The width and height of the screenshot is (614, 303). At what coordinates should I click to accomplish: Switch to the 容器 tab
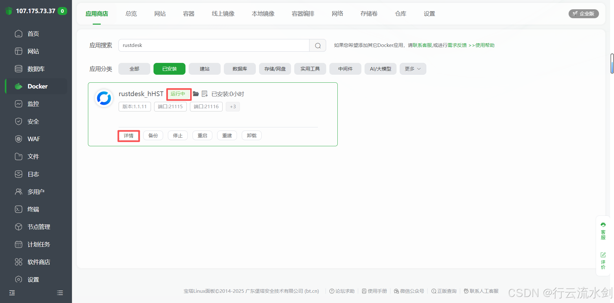[189, 14]
